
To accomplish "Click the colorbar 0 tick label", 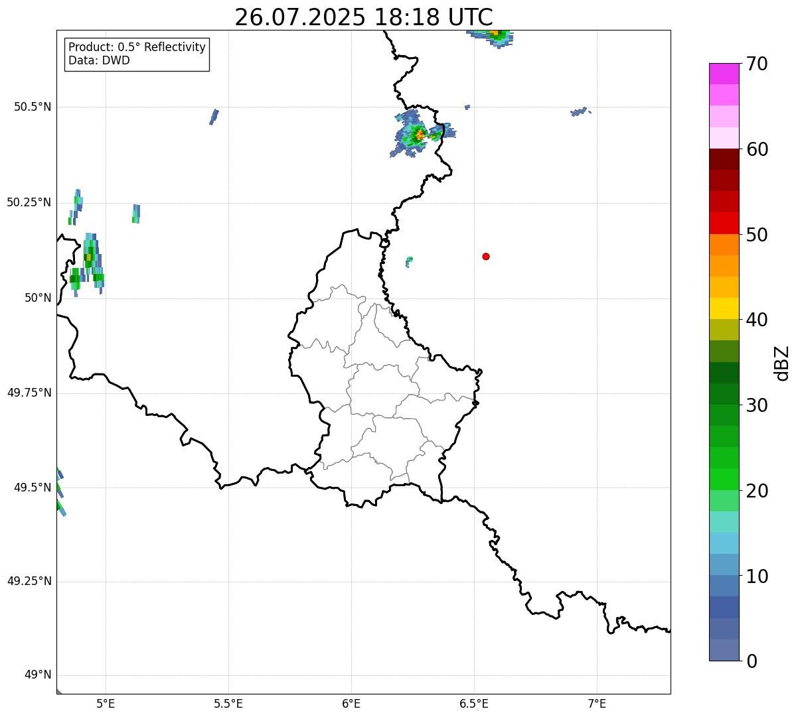I will tap(752, 661).
